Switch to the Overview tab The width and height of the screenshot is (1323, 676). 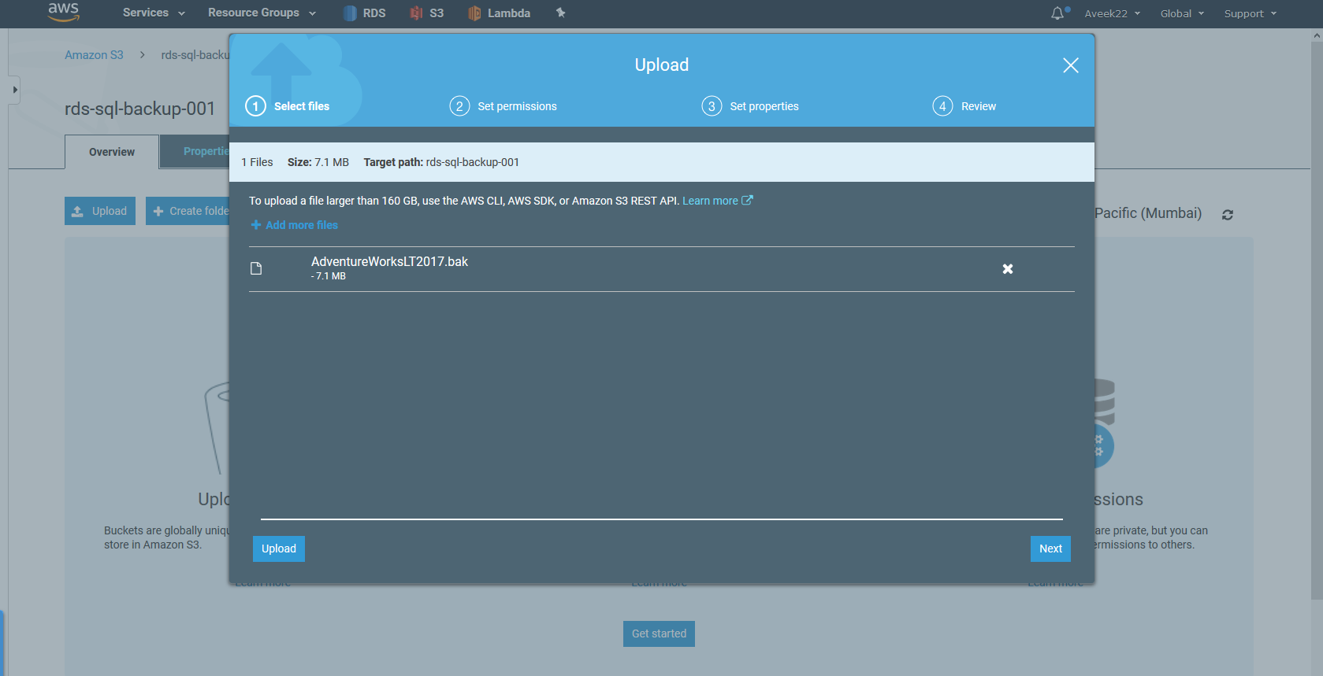(112, 152)
